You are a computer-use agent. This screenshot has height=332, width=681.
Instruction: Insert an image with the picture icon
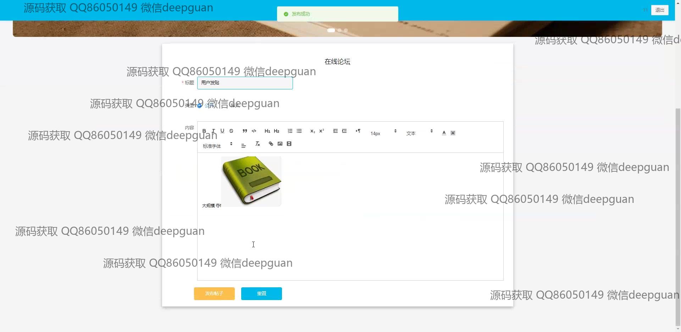click(x=280, y=144)
